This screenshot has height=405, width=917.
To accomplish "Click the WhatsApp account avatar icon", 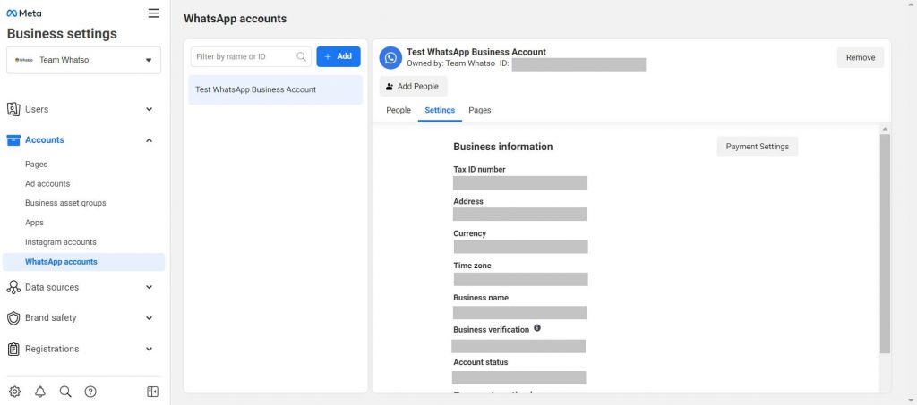I will 390,58.
